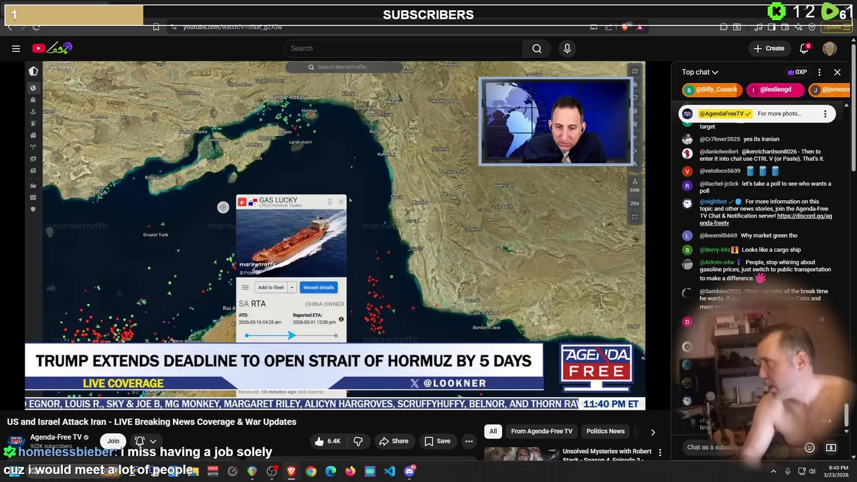
Task: Click the 0XP channel points badge
Action: [x=796, y=72]
